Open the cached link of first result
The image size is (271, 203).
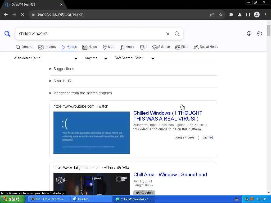(x=207, y=137)
